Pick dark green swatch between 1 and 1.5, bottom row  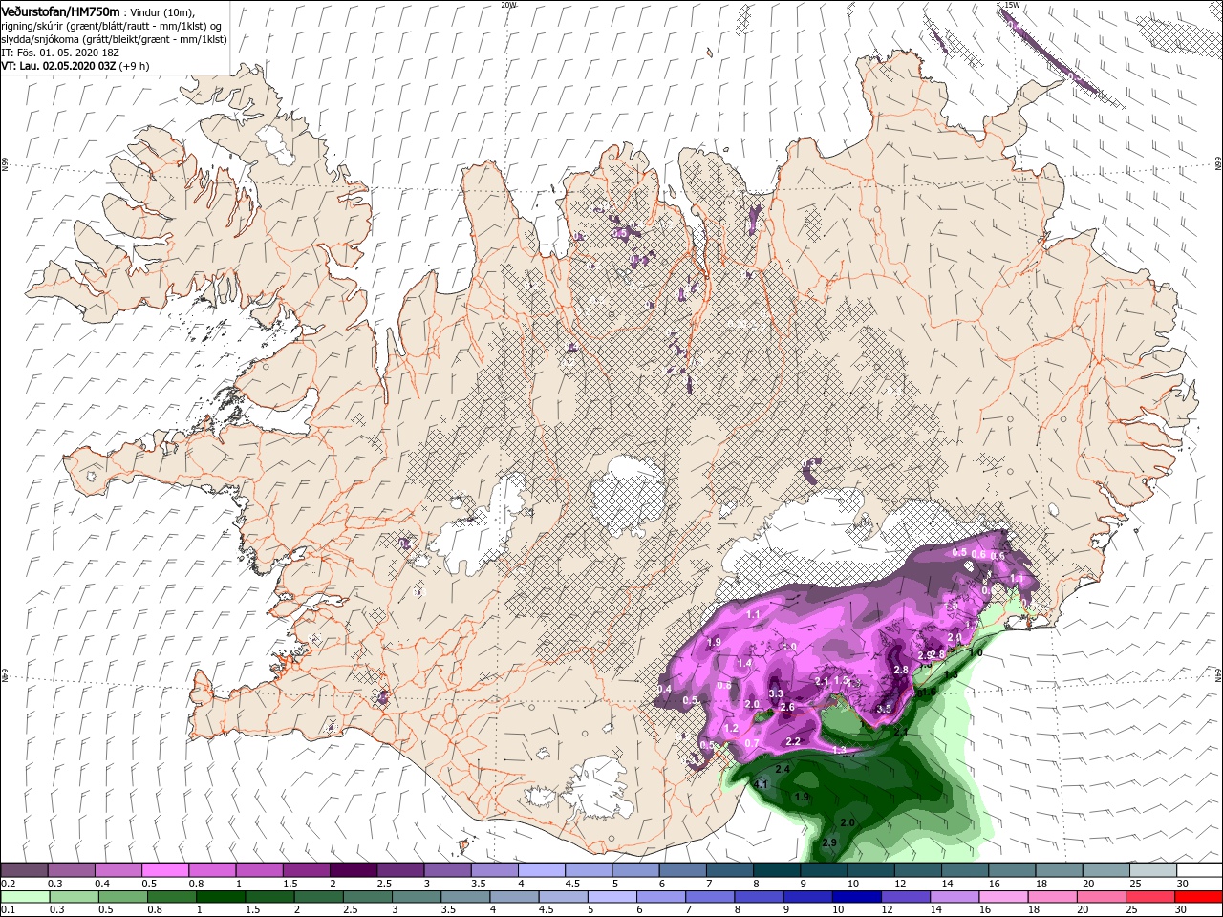221,897
